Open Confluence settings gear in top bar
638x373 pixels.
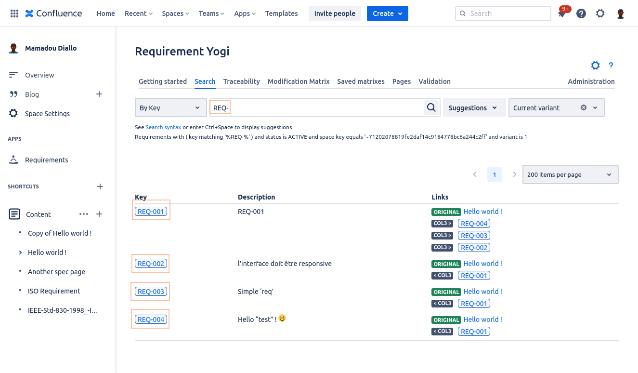[x=600, y=13]
